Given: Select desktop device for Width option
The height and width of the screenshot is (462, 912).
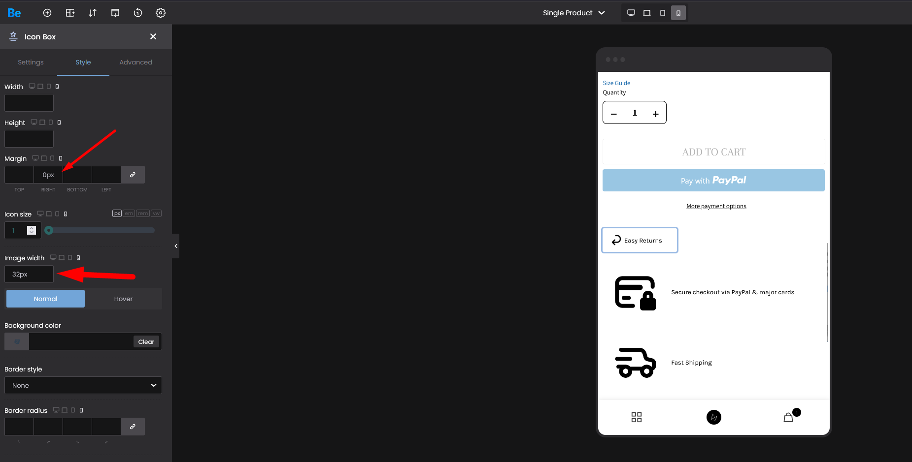Looking at the screenshot, I should coord(32,86).
